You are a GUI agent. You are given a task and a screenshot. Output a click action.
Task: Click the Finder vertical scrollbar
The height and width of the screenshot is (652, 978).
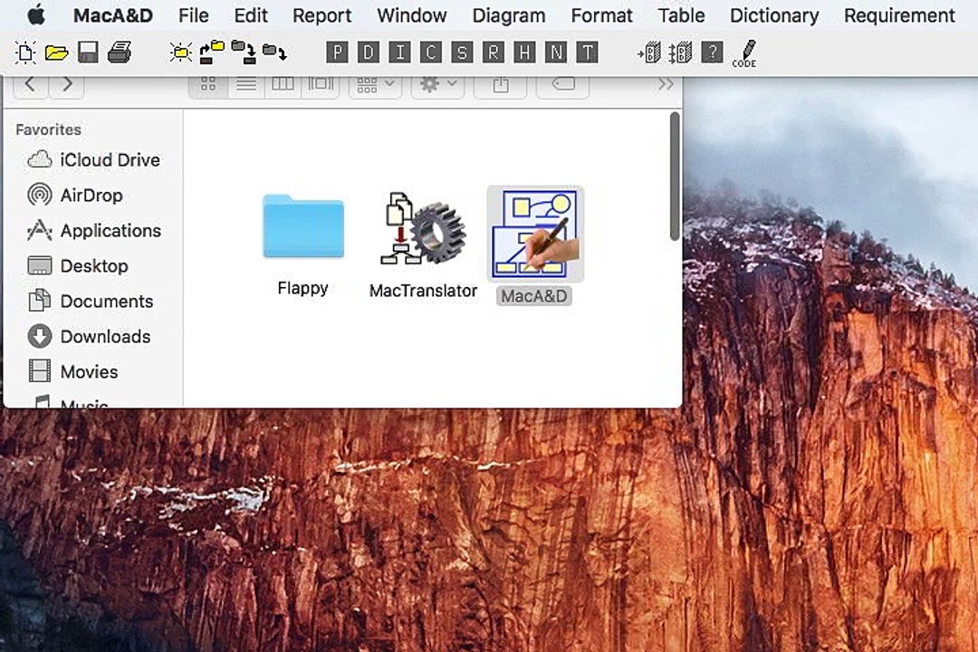(675, 177)
